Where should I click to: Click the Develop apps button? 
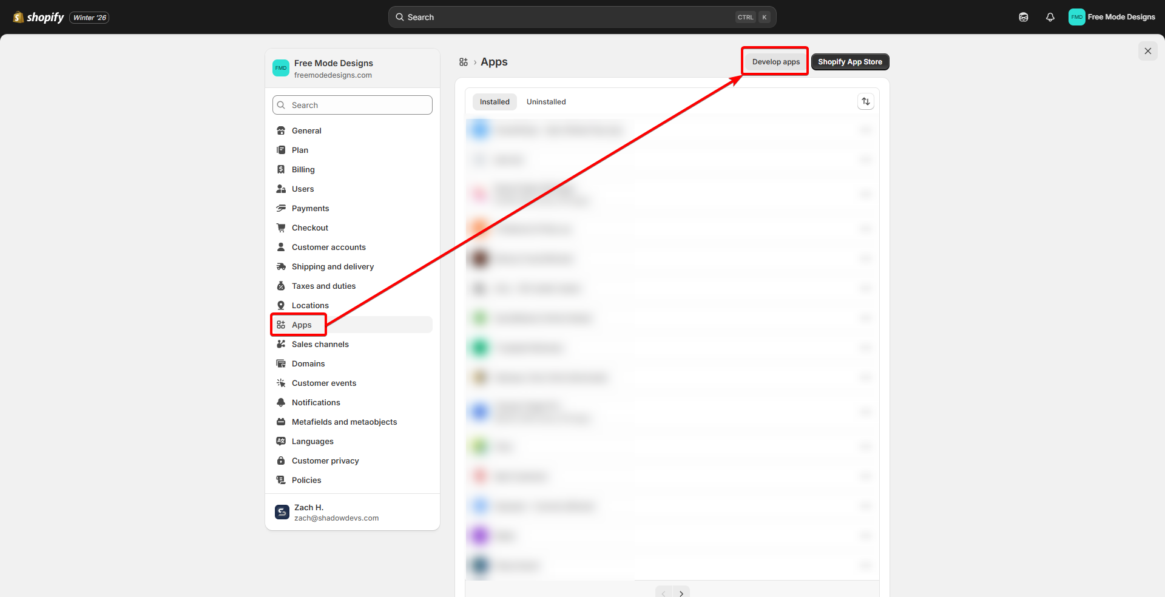[775, 62]
